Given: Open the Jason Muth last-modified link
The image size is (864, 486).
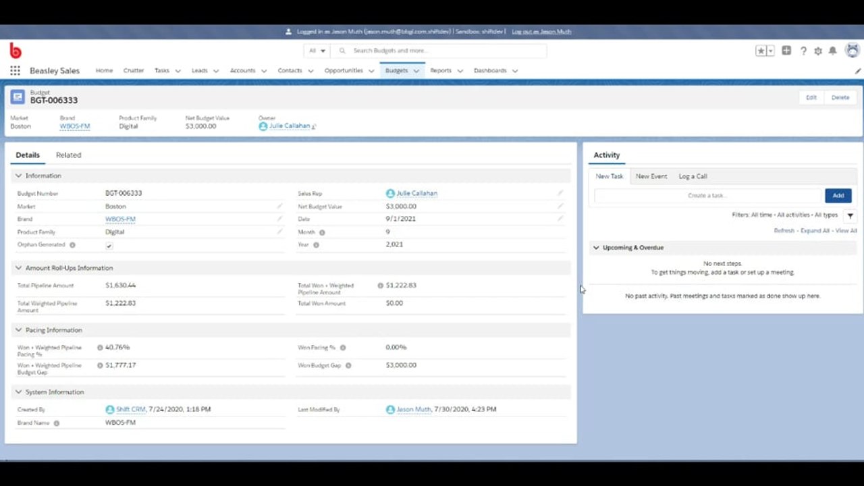Looking at the screenshot, I should [x=414, y=409].
